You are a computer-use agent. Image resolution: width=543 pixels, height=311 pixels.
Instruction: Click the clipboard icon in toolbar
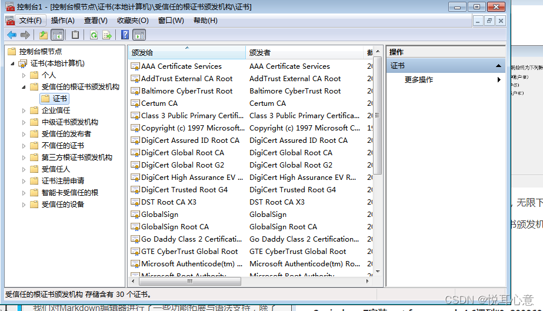(x=75, y=35)
